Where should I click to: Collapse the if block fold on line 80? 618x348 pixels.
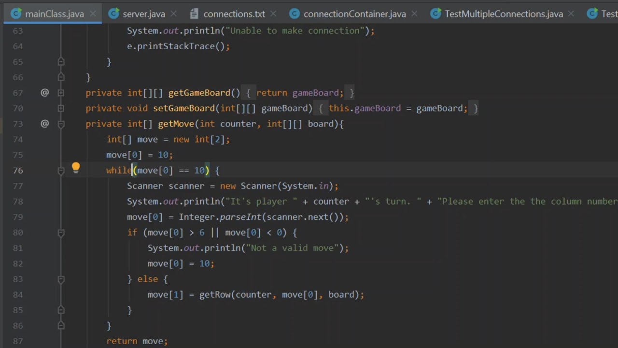click(x=61, y=232)
